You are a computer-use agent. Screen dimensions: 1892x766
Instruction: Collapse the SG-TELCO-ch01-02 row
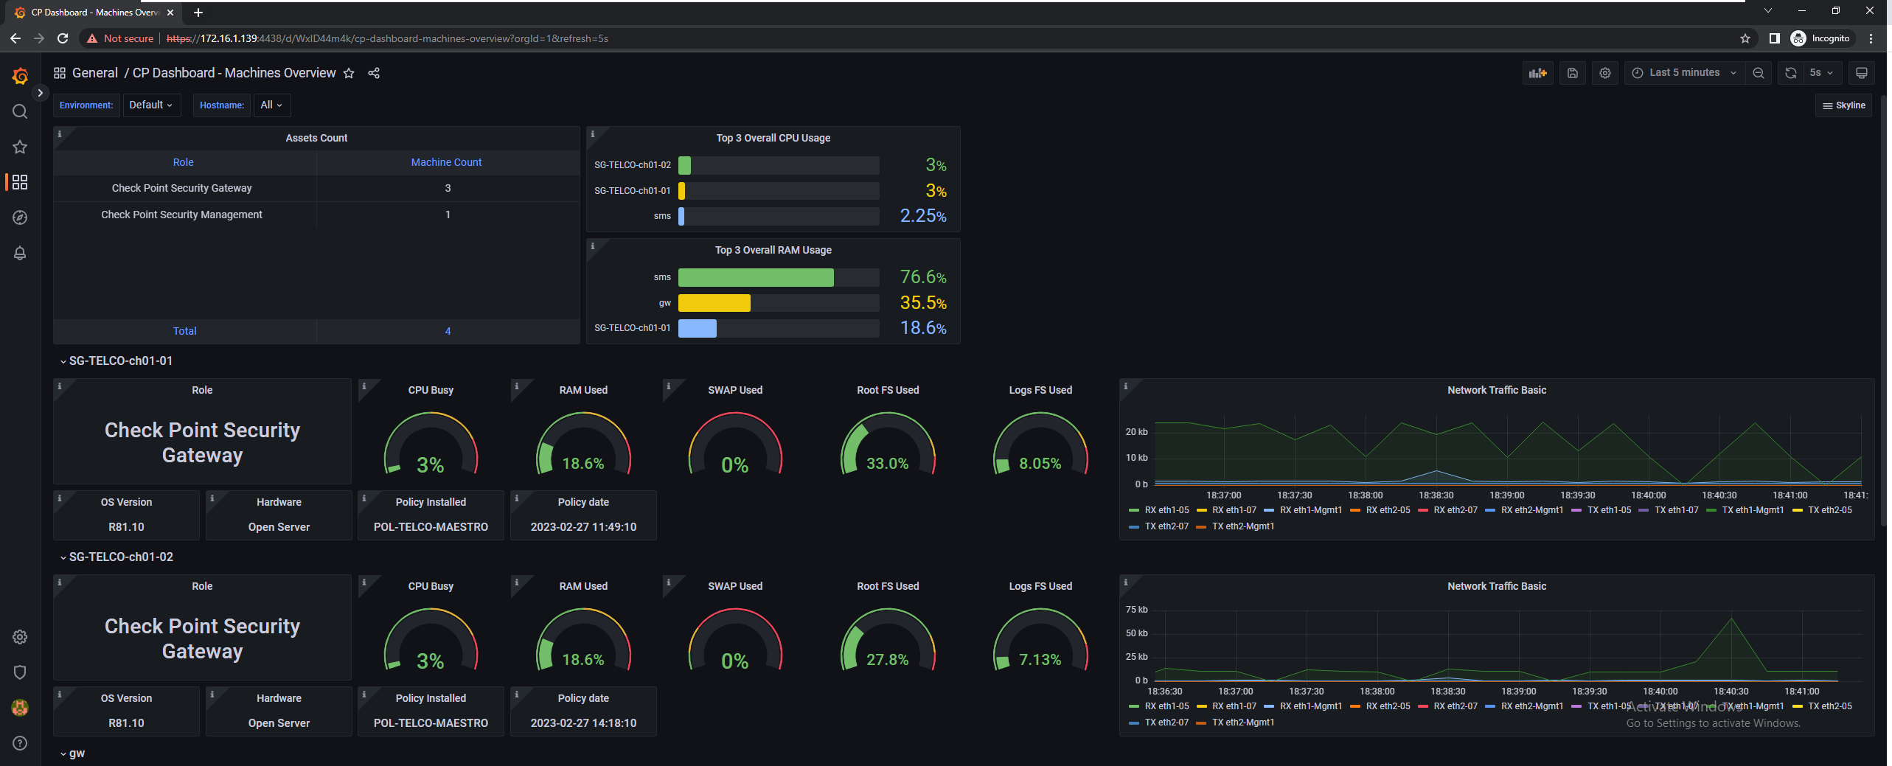coord(116,557)
